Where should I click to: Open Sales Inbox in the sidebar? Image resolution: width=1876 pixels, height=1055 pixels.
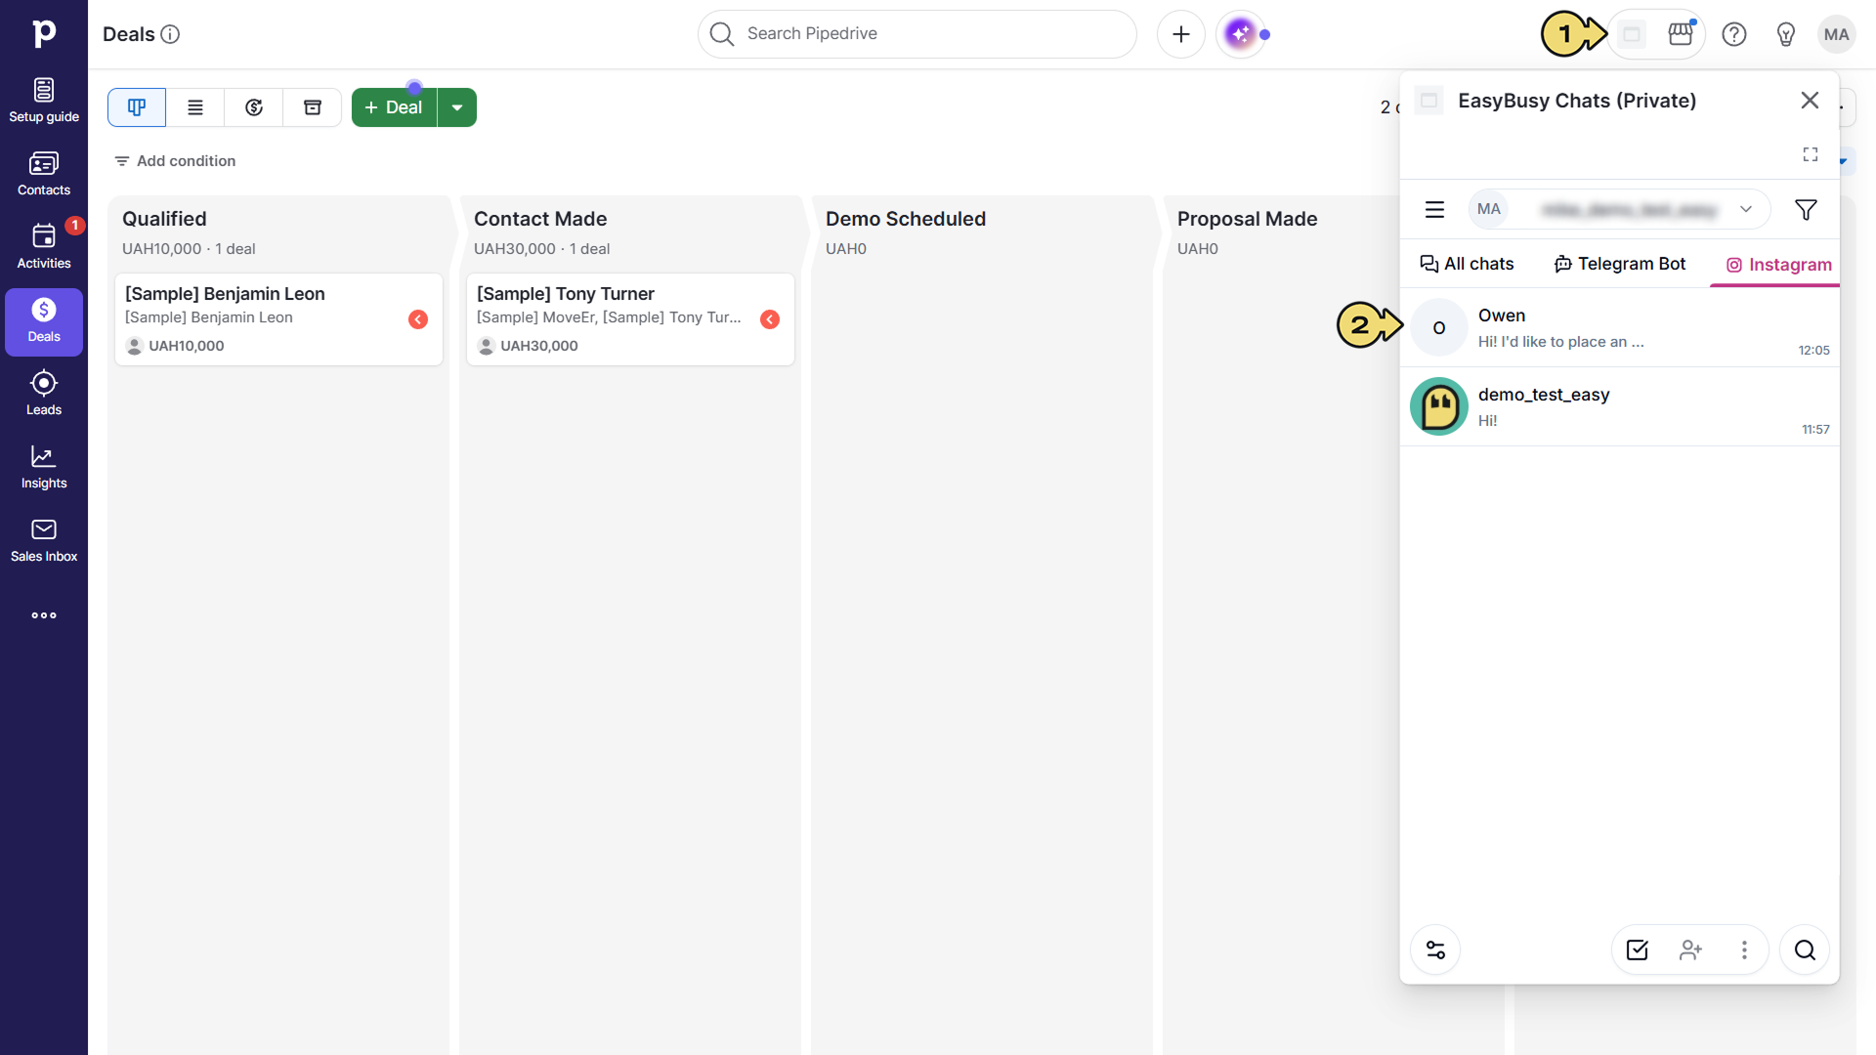tap(44, 540)
